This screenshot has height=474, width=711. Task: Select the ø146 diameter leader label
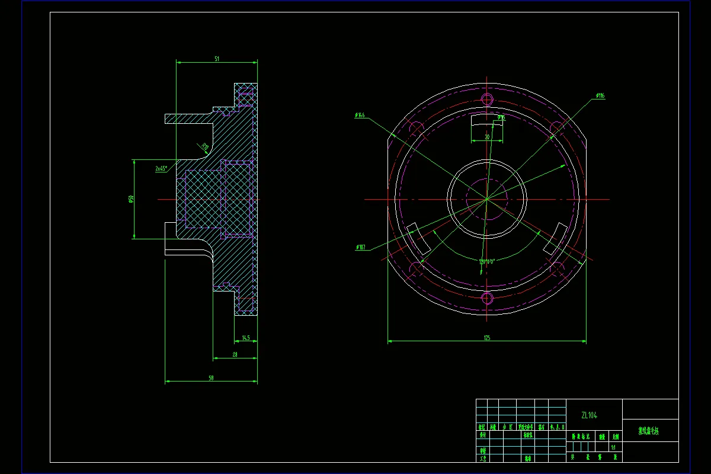point(360,116)
